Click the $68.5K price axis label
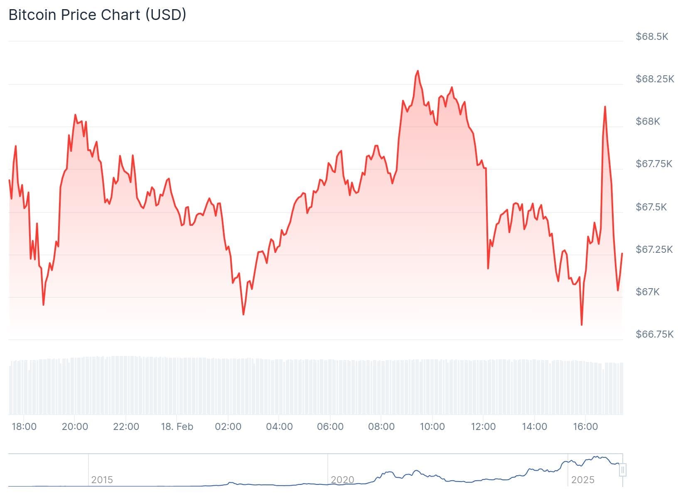683x499 pixels. point(651,37)
